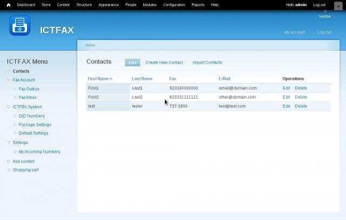The height and width of the screenshot is (220, 346).
Task: Open the Structure admin menu
Action: click(x=84, y=5)
